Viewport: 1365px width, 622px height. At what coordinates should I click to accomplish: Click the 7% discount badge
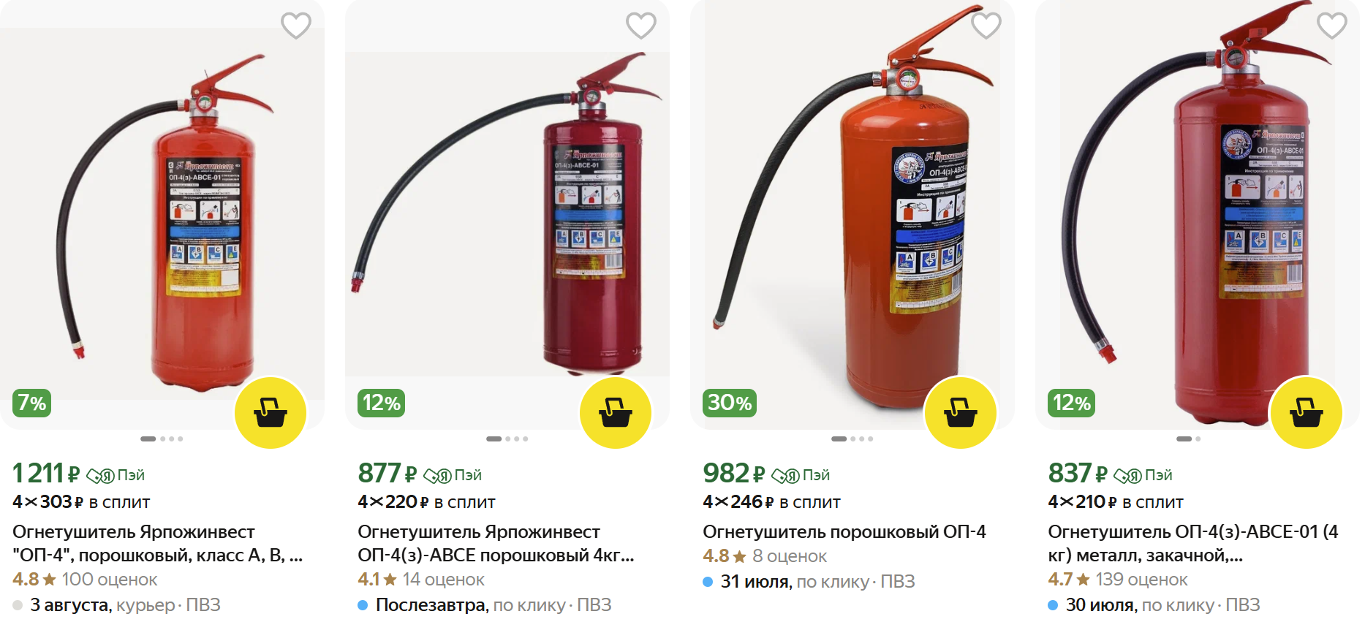click(31, 403)
